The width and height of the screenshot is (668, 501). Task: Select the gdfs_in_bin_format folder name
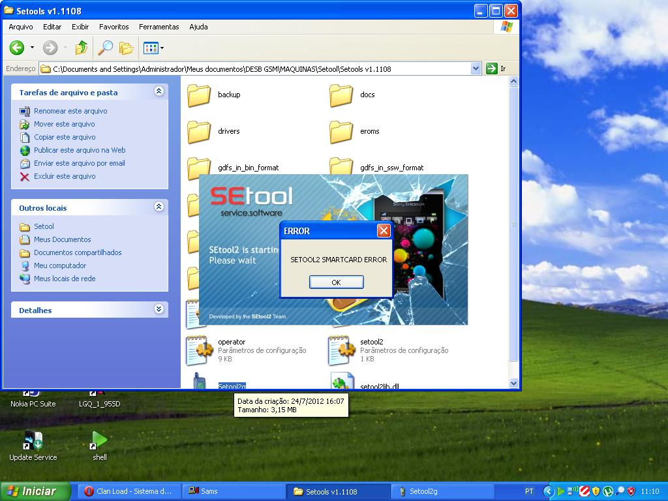coord(249,168)
